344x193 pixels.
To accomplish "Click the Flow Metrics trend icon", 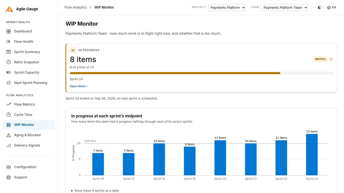I will point(9,105).
